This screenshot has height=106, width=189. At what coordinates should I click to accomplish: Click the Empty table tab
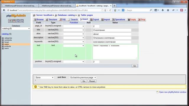[x=132, y=19]
